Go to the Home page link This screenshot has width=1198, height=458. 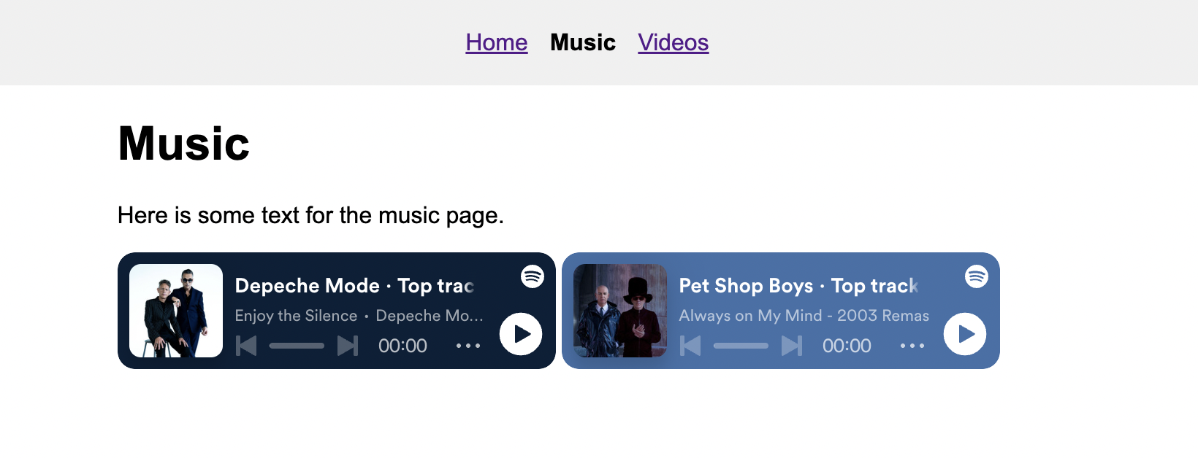[497, 42]
